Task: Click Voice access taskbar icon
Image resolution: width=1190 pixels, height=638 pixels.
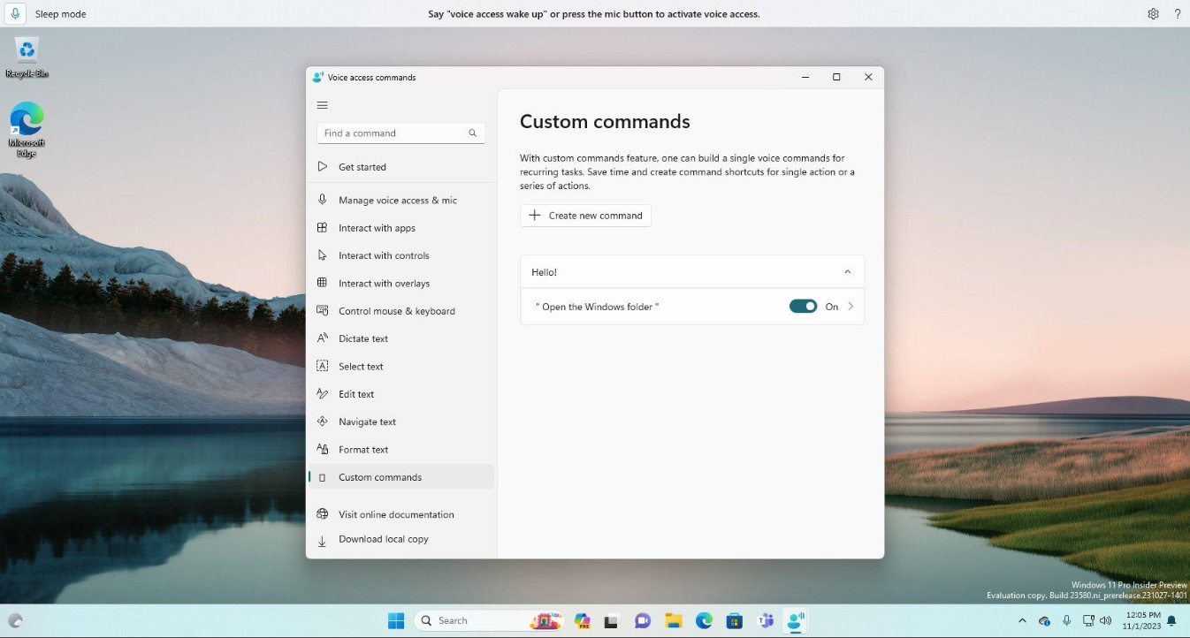Action: point(795,621)
